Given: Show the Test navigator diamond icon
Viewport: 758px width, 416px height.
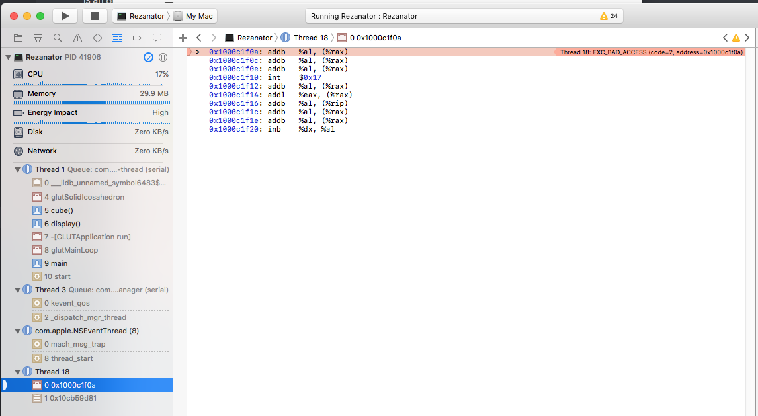Looking at the screenshot, I should coord(97,38).
